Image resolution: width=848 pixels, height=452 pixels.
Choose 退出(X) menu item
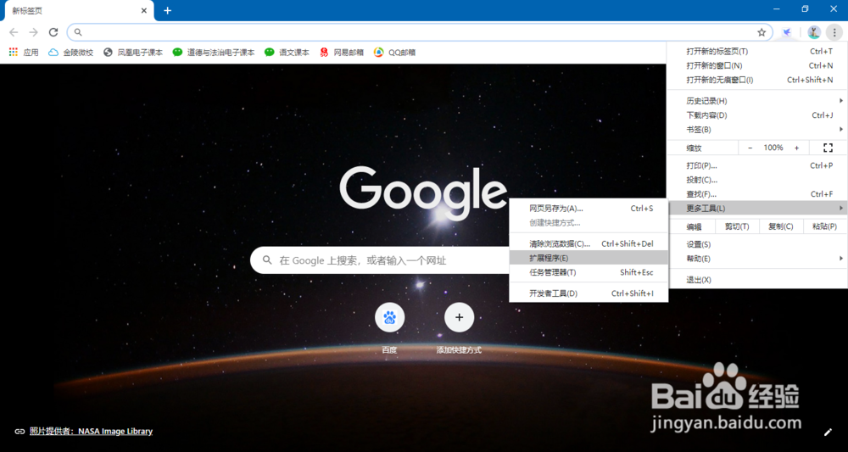click(x=757, y=280)
